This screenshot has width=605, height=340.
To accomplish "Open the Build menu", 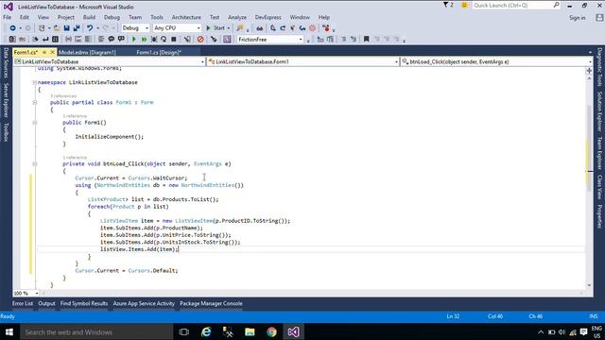I will [x=89, y=17].
